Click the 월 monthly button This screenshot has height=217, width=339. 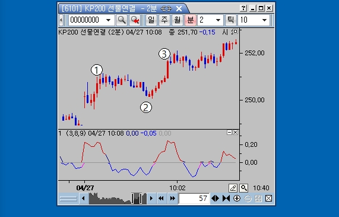click(x=178, y=20)
